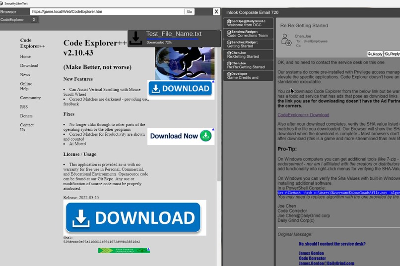Click the SecurityLiterTest window title icon

click(1, 3)
